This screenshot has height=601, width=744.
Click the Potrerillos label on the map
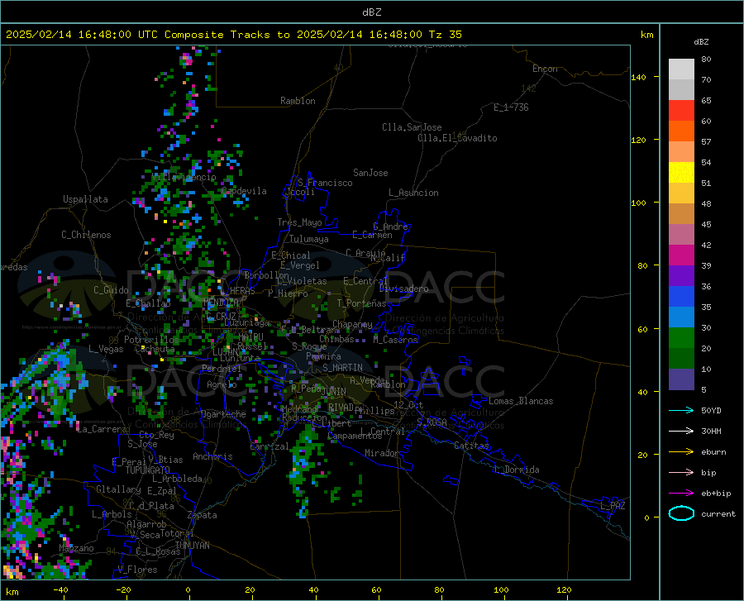151,340
